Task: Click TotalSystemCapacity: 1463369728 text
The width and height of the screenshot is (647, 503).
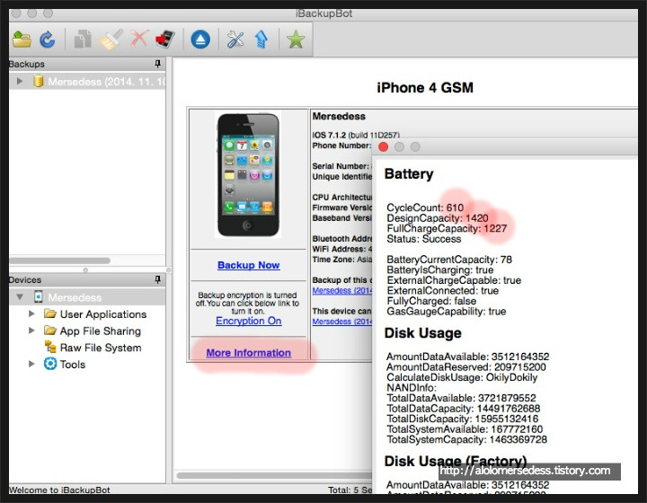Action: coord(466,439)
